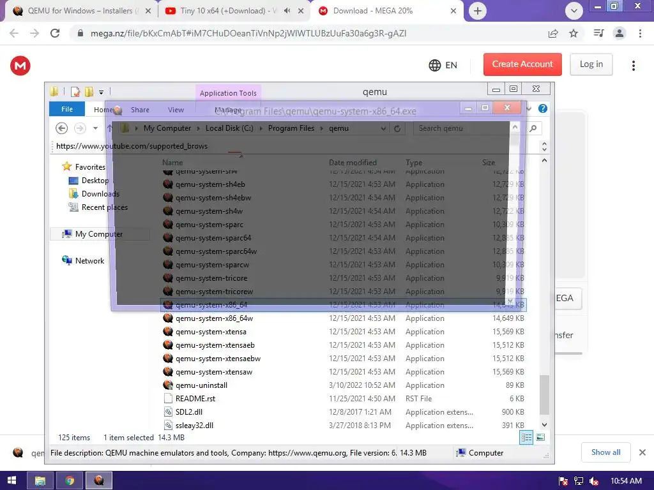
Task: Open File Explorer from taskbar
Action: click(40, 481)
